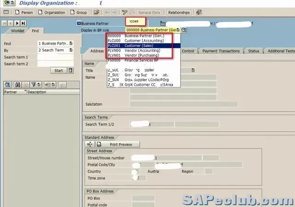
Task: Click the Relationships button
Action: [178, 12]
